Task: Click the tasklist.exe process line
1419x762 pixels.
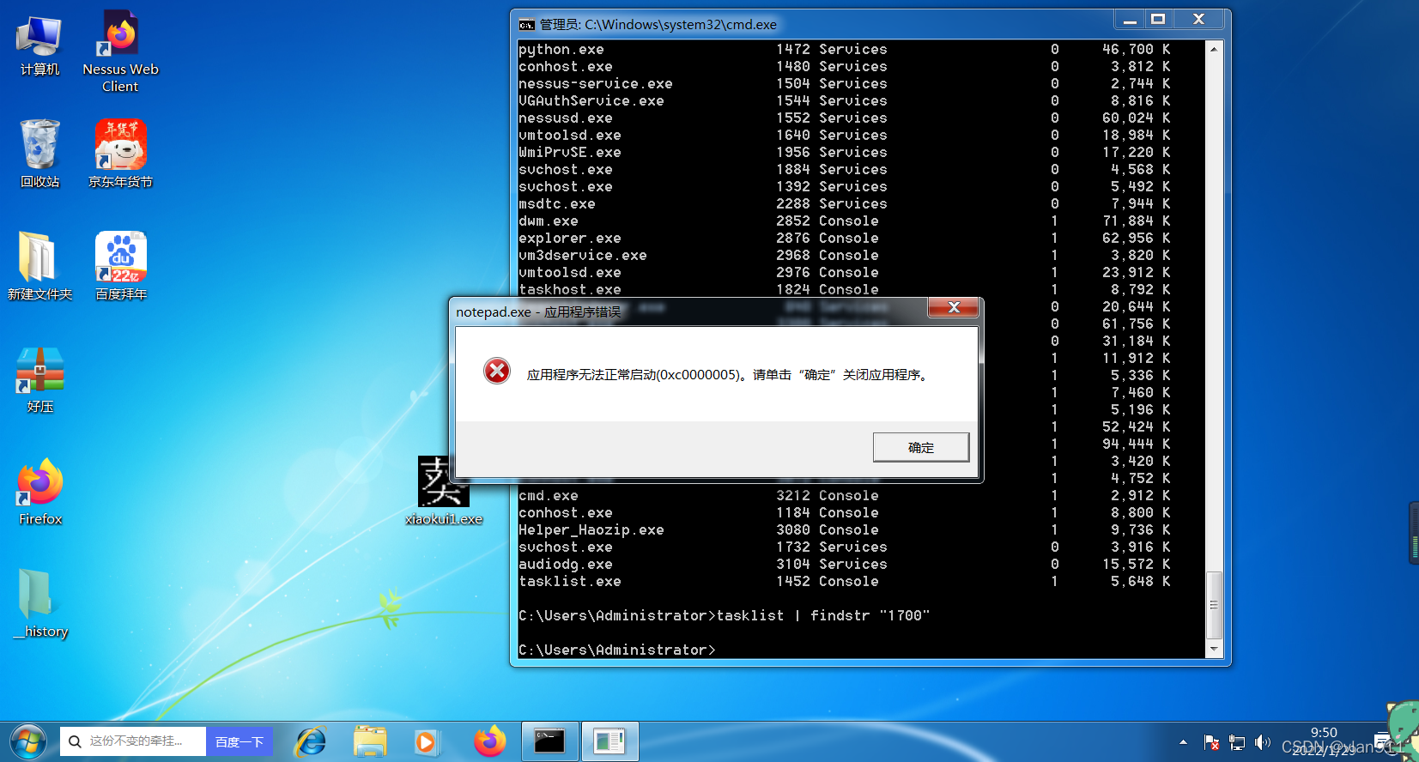Action: (x=845, y=582)
